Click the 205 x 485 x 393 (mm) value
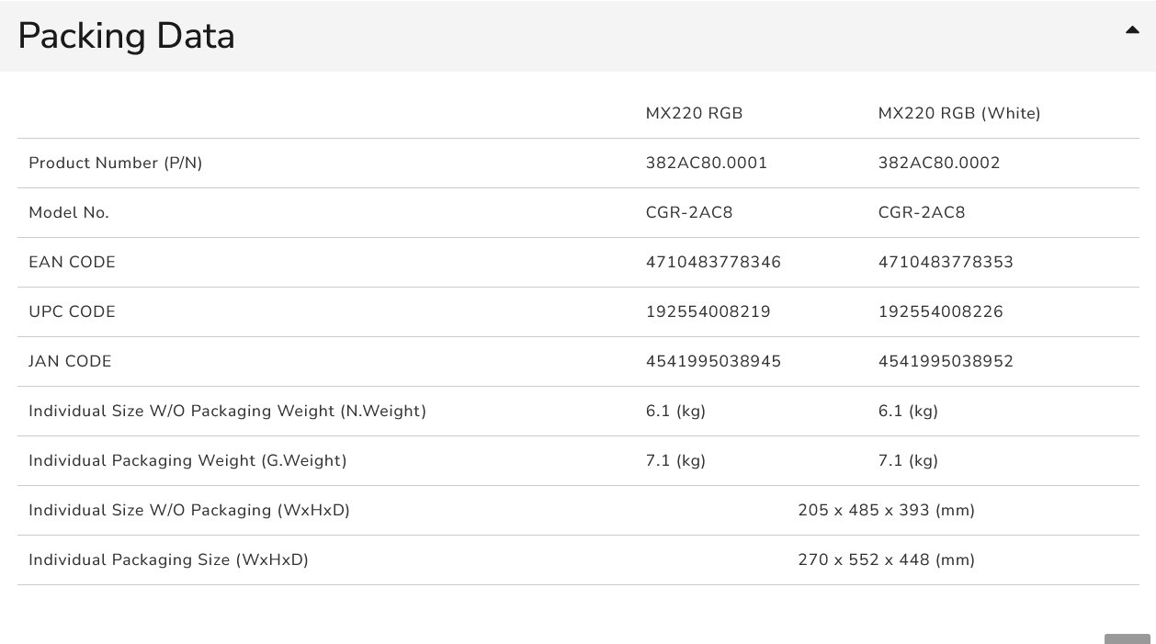 pos(886,511)
